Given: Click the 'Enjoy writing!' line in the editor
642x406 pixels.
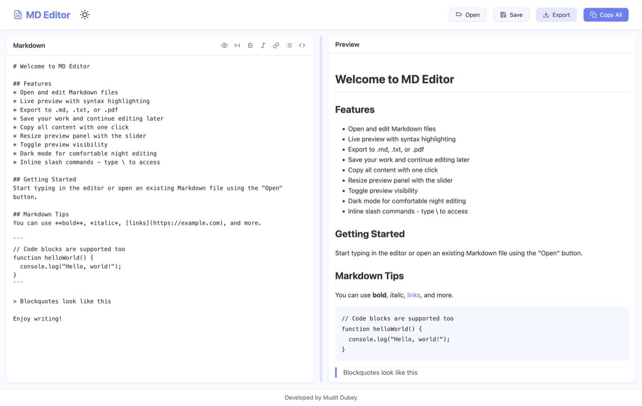Looking at the screenshot, I should point(37,318).
